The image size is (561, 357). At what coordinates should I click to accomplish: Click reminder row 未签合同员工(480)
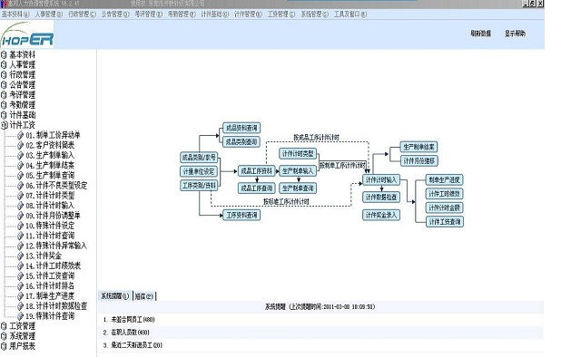pos(321,320)
